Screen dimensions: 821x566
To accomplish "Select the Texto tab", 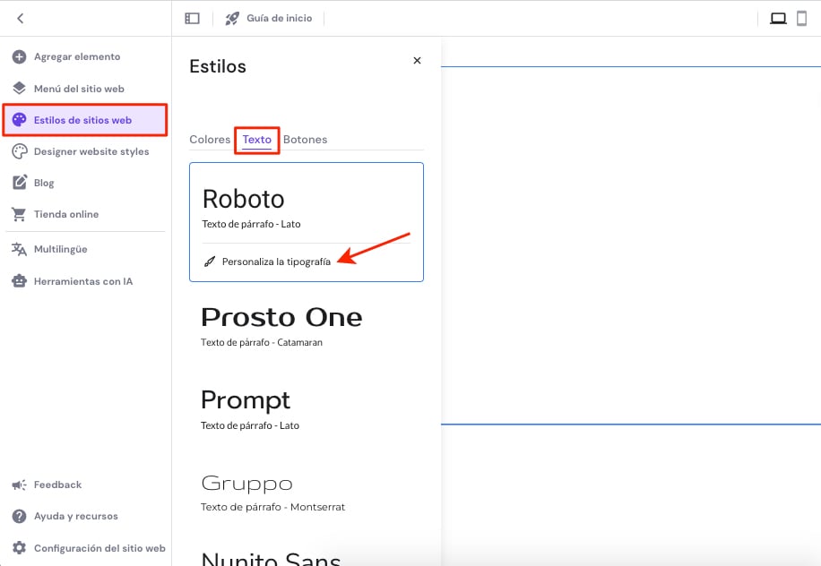I will (256, 140).
